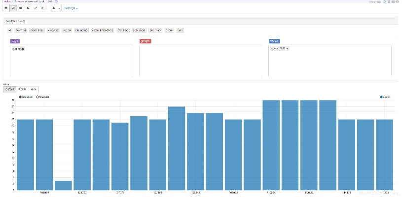
Task: Toggle the score series legend
Action: pyautogui.click(x=382, y=97)
